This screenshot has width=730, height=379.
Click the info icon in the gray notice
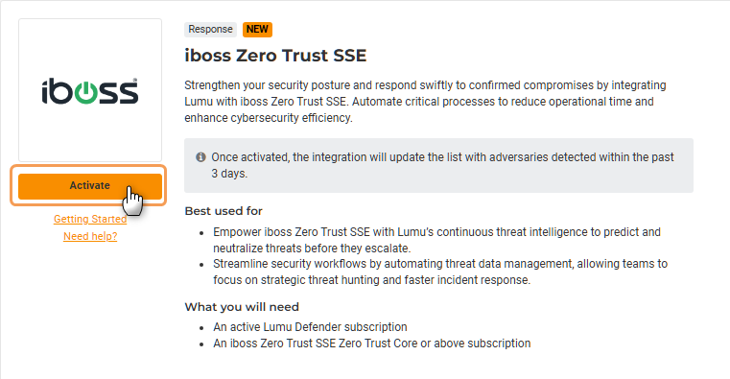tap(200, 157)
